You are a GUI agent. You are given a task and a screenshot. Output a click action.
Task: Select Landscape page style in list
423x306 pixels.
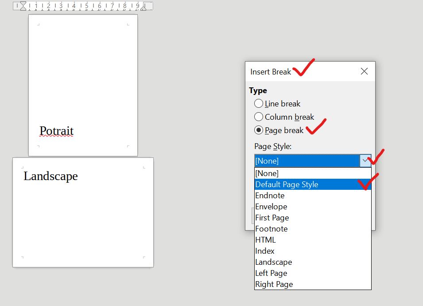click(x=313, y=262)
